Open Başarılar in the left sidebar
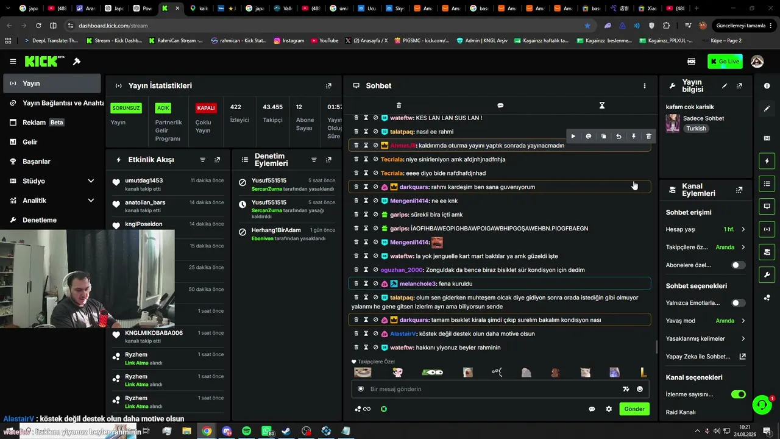Viewport: 780px width, 439px height. (x=52, y=162)
